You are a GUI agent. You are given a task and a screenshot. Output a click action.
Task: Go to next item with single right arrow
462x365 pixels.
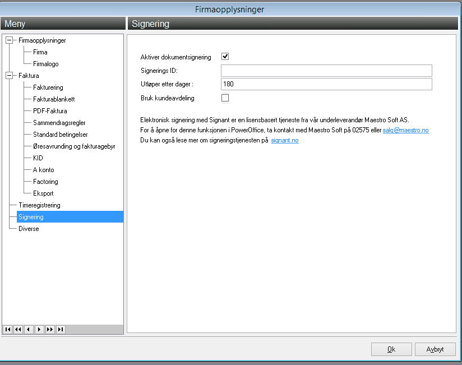pos(39,329)
